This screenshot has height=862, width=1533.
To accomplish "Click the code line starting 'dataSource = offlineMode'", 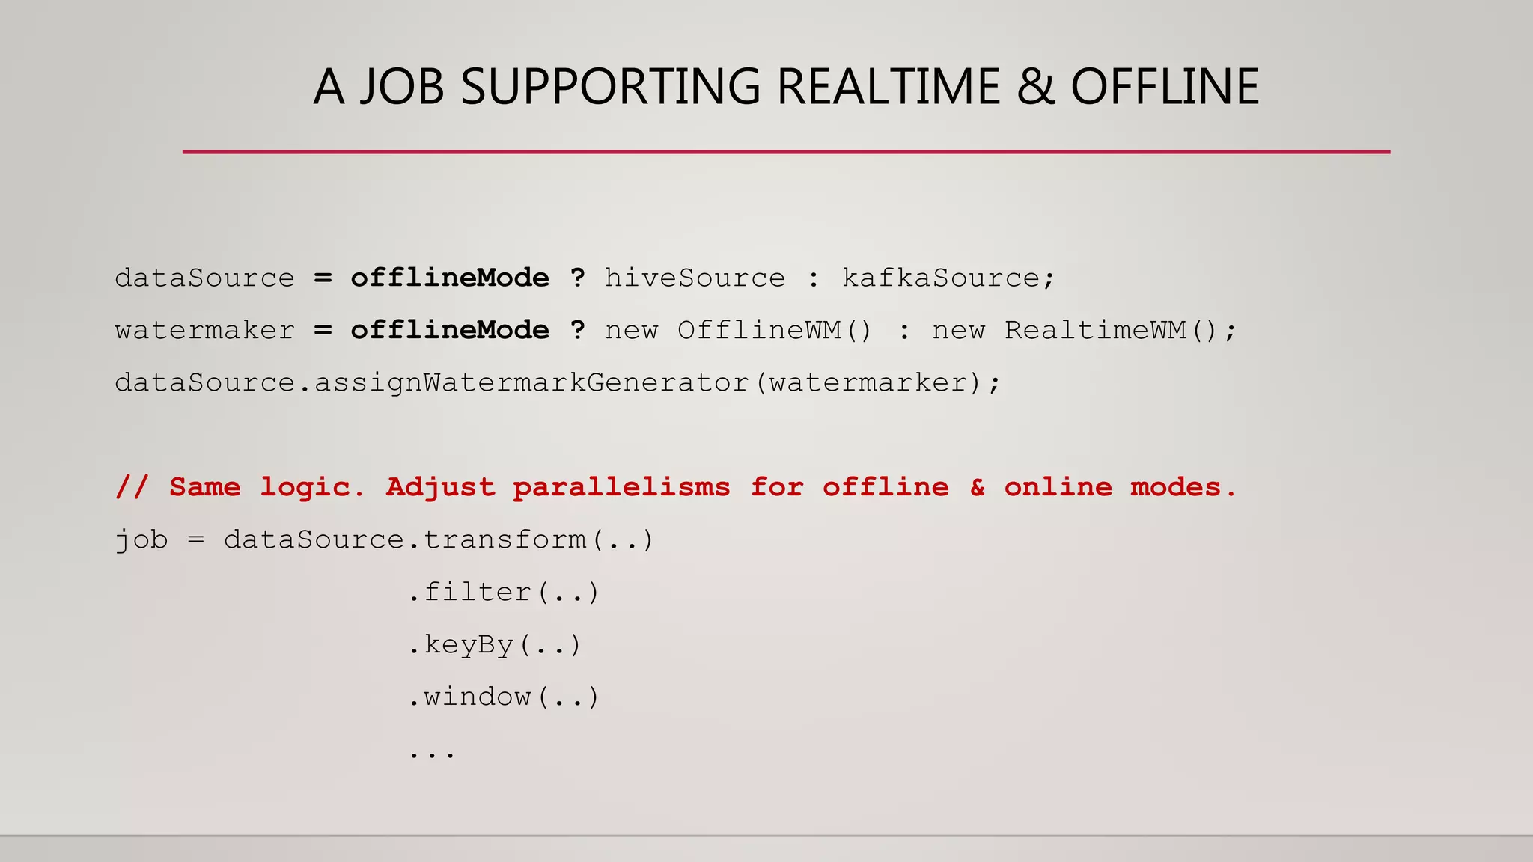I will click(585, 278).
